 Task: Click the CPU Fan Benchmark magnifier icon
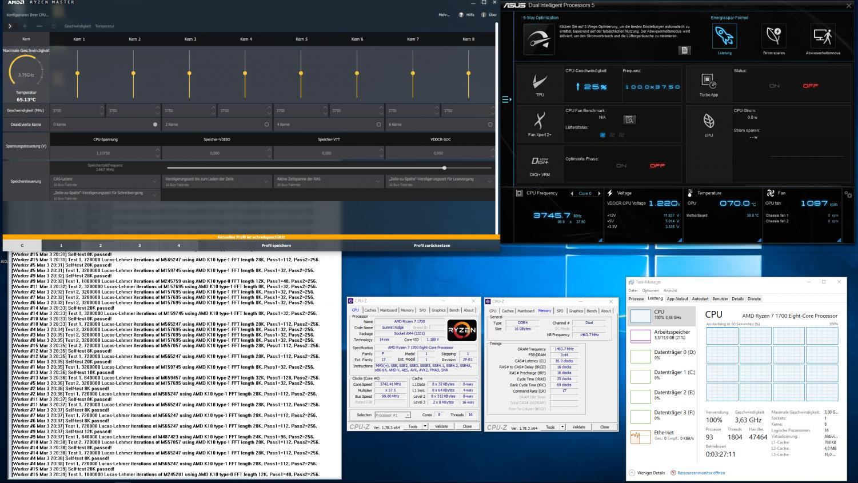pos(629,119)
